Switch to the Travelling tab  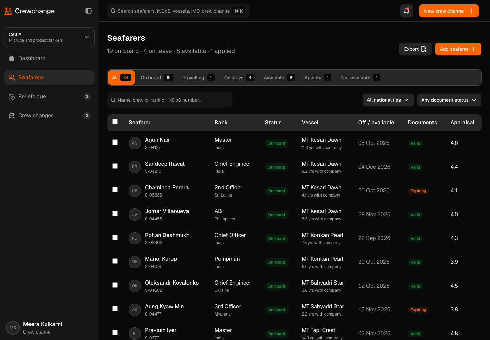(x=198, y=78)
